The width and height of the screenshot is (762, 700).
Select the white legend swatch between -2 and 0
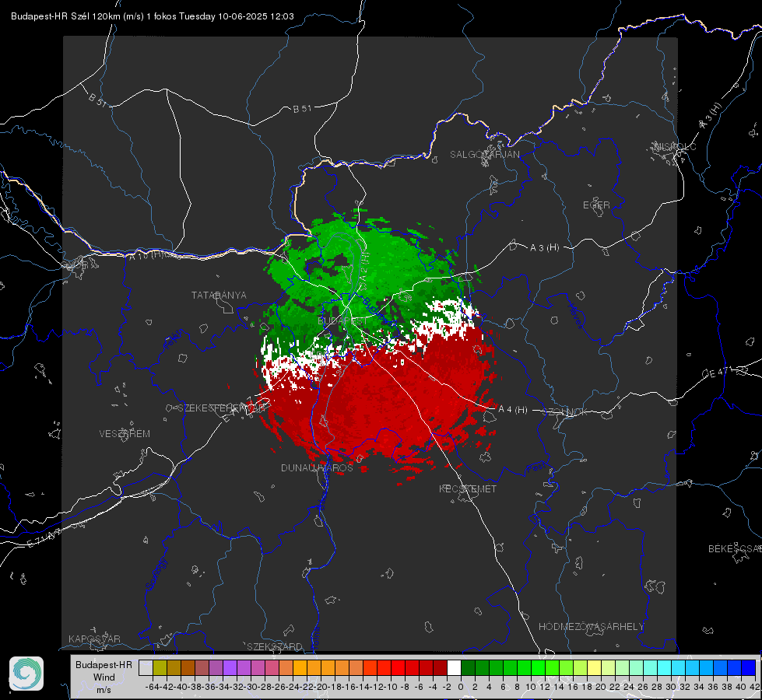click(454, 667)
